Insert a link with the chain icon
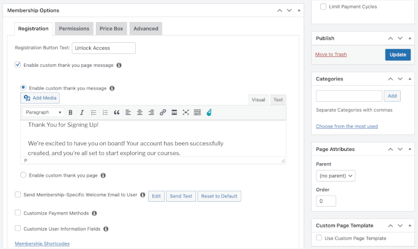418x249 pixels. (163, 113)
